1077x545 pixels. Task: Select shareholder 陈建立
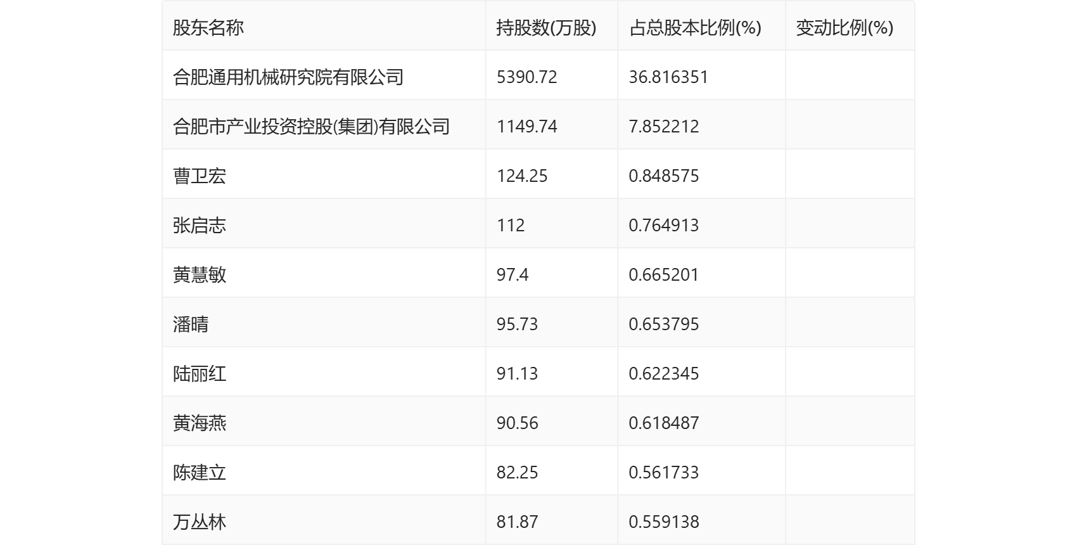(x=200, y=473)
